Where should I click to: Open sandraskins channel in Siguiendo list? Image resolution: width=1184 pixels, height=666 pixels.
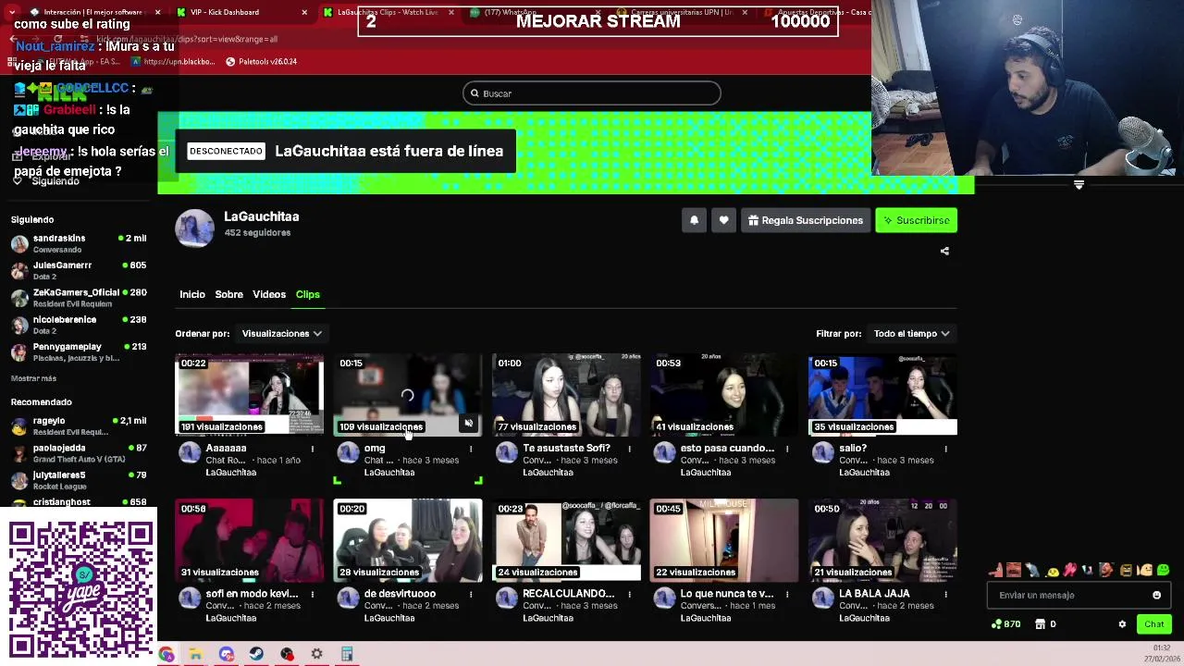[x=79, y=243]
